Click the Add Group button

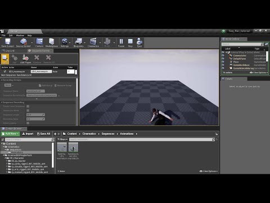[46, 85]
